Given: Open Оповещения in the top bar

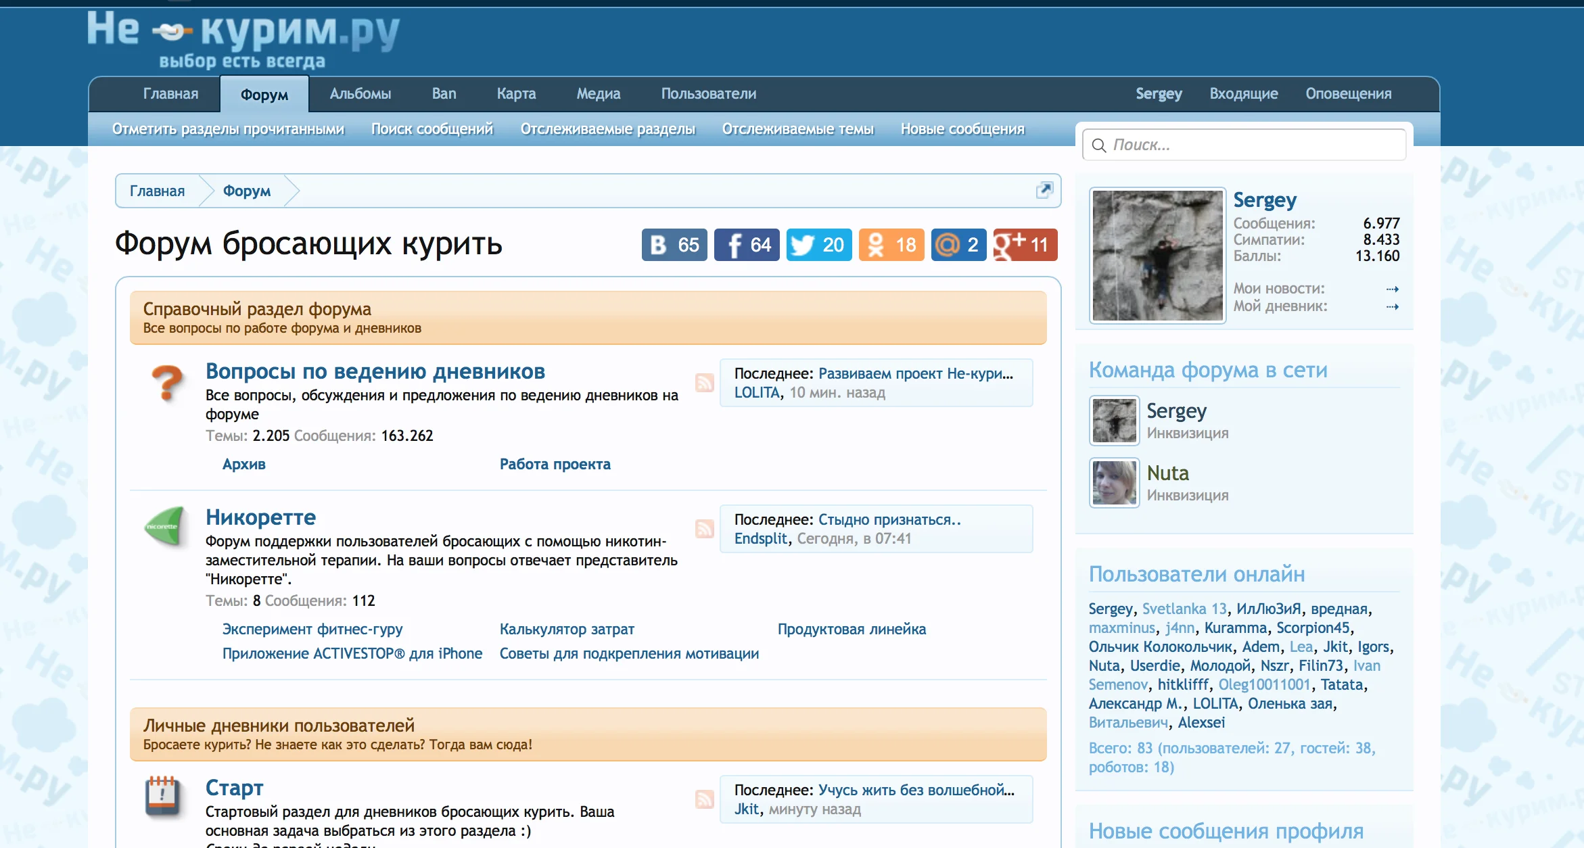Looking at the screenshot, I should tap(1348, 94).
